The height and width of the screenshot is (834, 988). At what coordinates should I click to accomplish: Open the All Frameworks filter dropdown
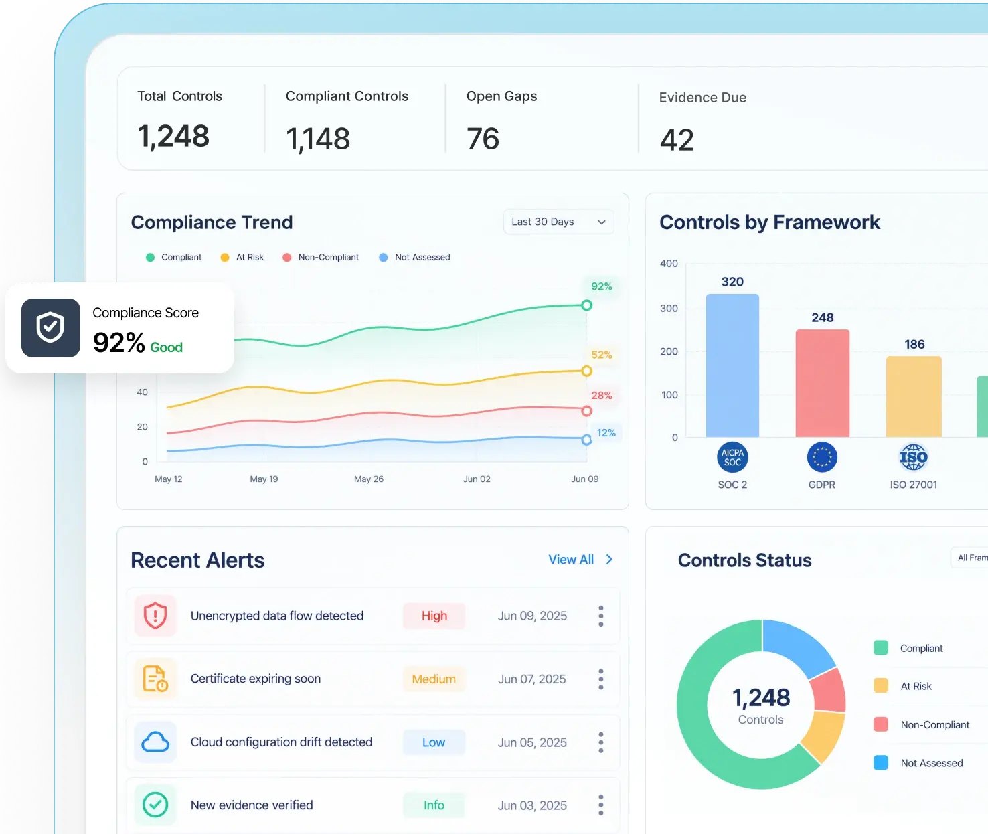969,558
